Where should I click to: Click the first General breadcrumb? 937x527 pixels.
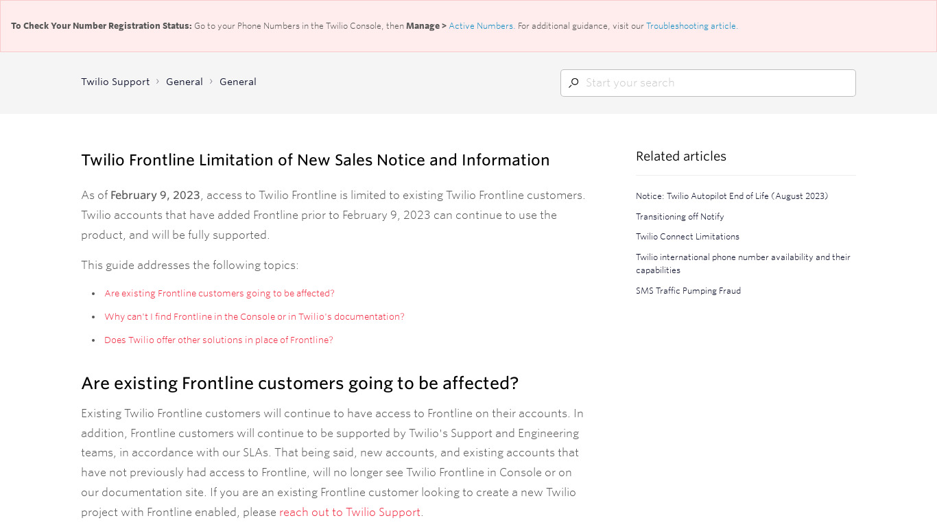(x=185, y=82)
